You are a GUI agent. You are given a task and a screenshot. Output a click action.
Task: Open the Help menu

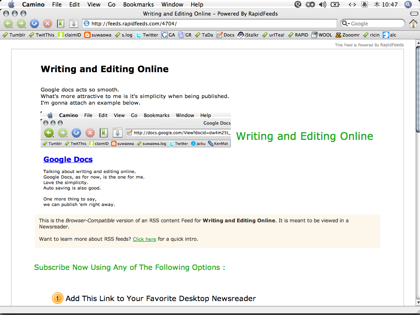click(197, 4)
